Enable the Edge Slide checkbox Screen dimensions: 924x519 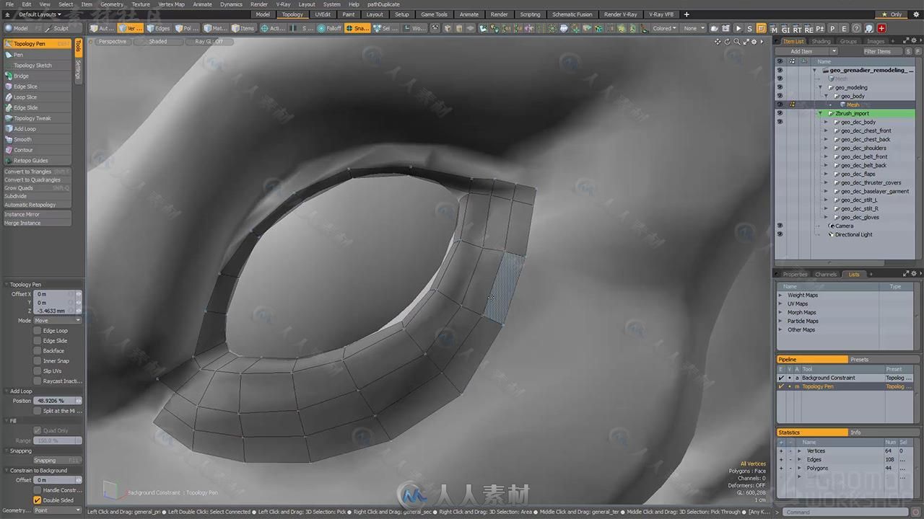[x=38, y=341]
